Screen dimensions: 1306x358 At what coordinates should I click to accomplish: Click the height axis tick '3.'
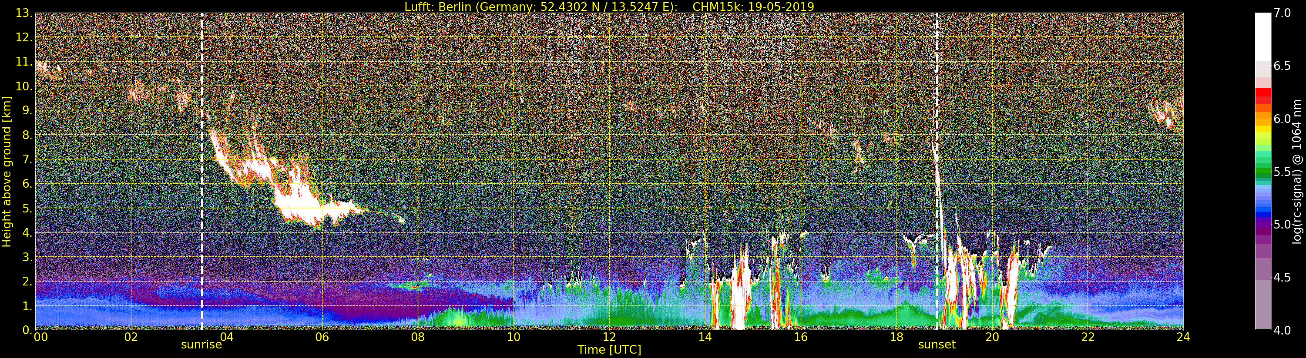pos(27,257)
